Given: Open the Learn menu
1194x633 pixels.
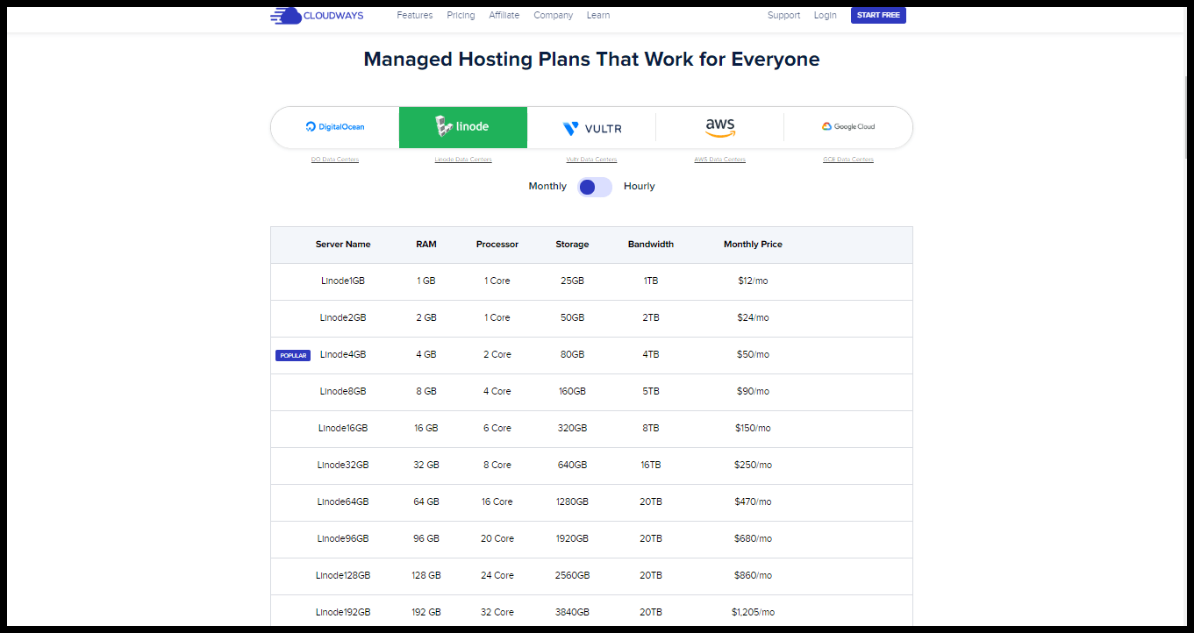Looking at the screenshot, I should click(x=598, y=15).
